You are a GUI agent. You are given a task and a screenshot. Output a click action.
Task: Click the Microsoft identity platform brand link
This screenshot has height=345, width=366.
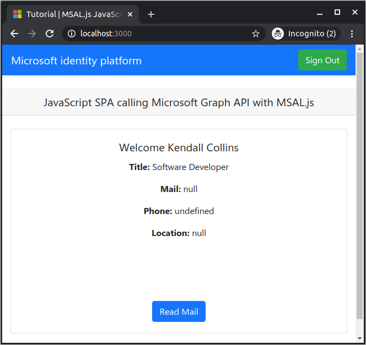pos(77,61)
